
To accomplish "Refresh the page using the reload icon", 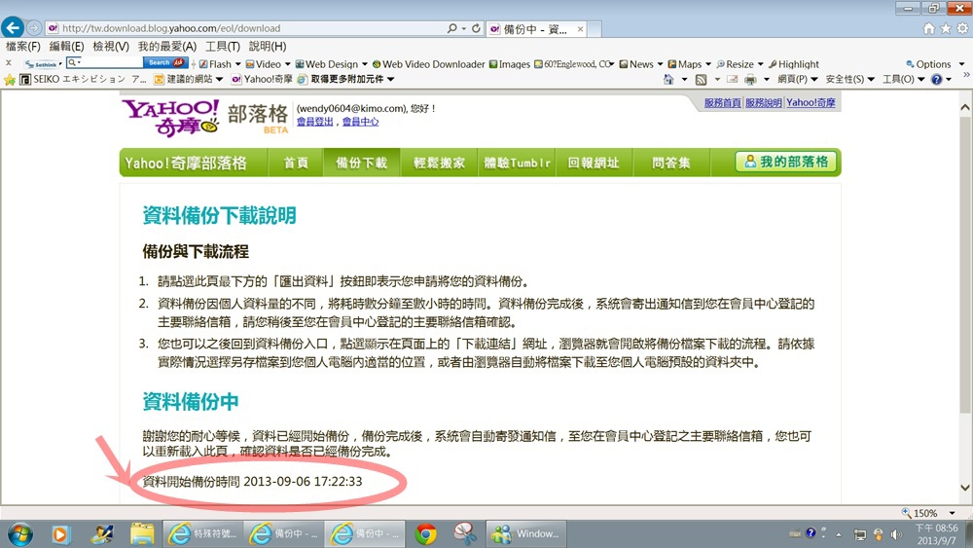I will (476, 28).
